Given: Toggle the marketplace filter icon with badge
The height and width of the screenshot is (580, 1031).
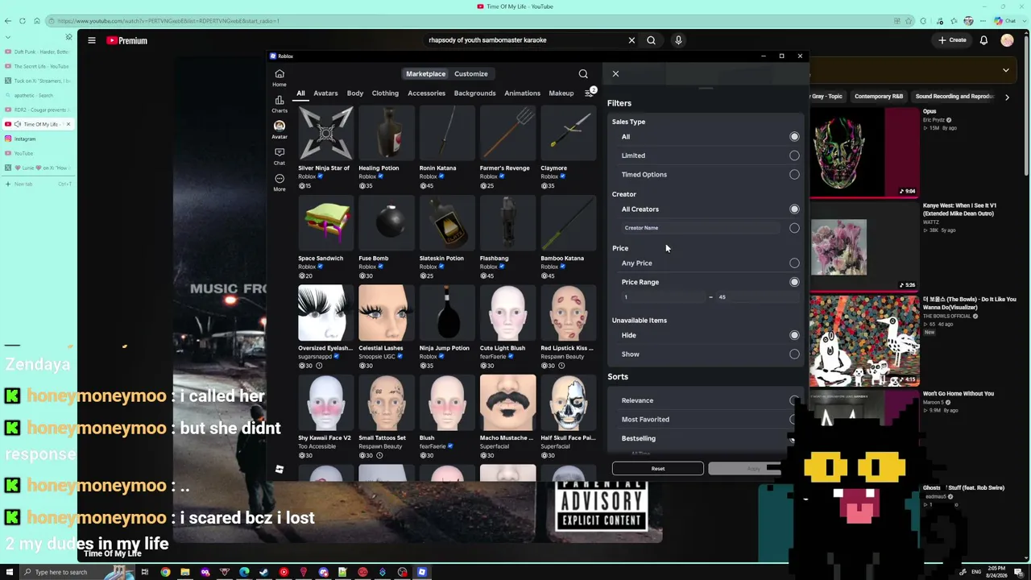Looking at the screenshot, I should point(590,93).
